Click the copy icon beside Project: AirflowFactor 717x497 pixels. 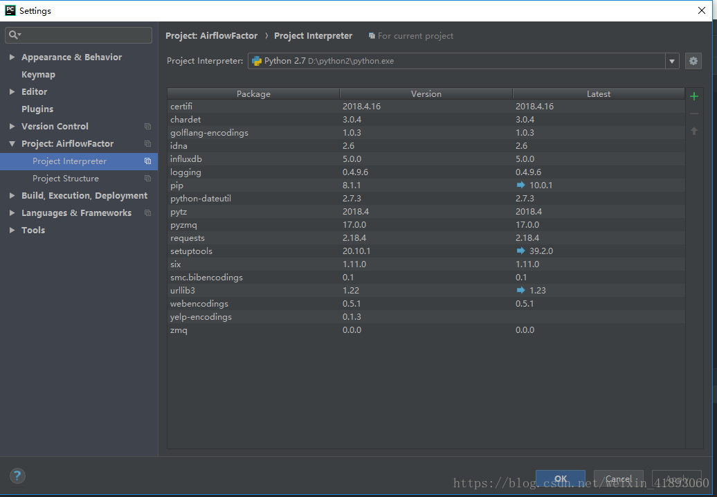(x=147, y=143)
